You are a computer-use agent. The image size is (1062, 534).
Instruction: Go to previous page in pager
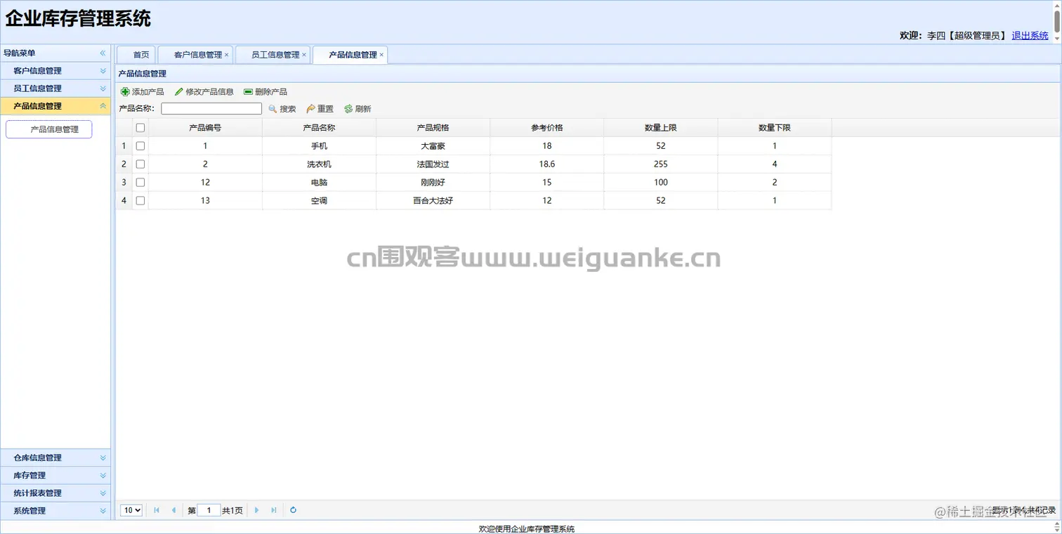173,510
